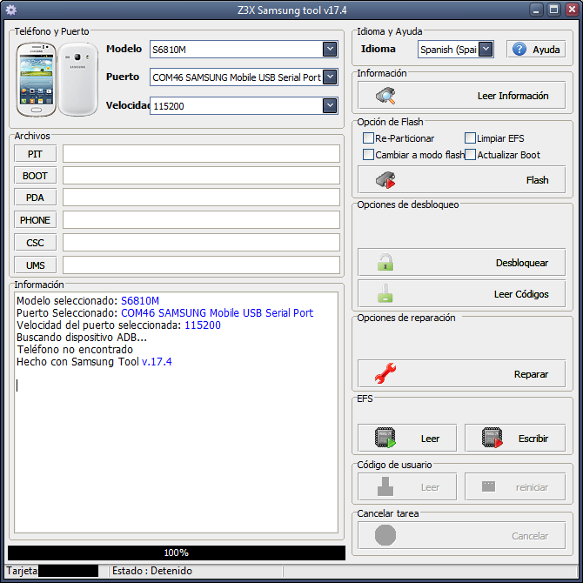The image size is (583, 583).
Task: Check the Cambiar a modo flash option
Action: [368, 155]
